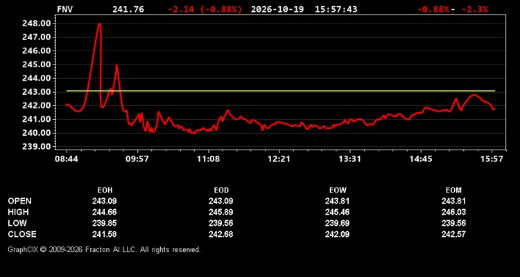Click the 11:08 time axis label
Screen dimensions: 520x277
(208, 159)
